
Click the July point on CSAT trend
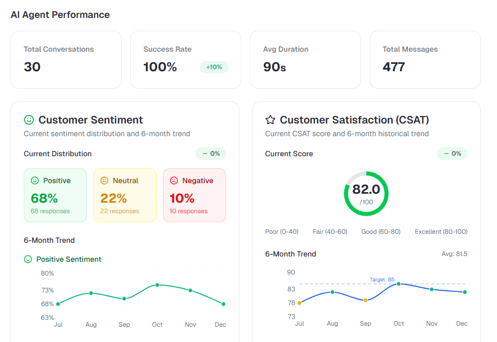coord(299,303)
